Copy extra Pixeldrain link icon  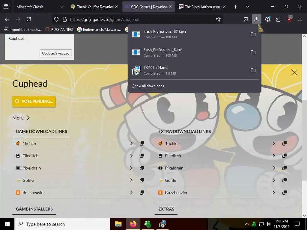tap(285, 168)
